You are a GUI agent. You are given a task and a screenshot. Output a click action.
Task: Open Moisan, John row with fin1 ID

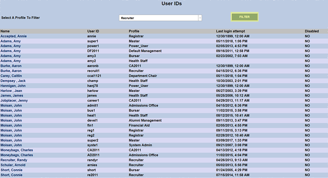click(x=11, y=126)
